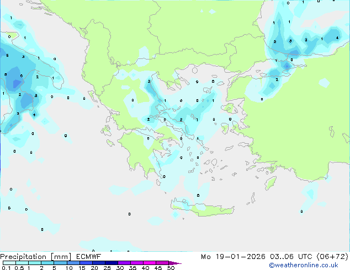Click the legend scale label 15
Image resolution: width=350 pixels, height=270 pixels.
82,268
